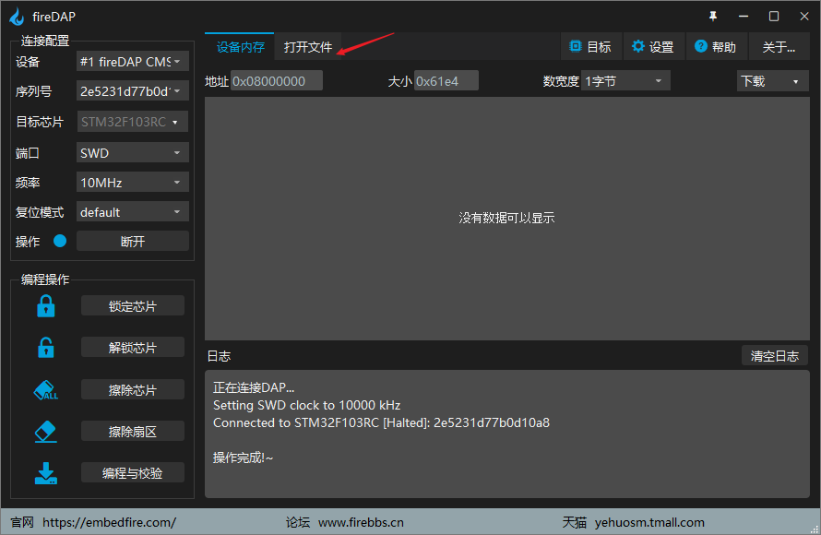Click the fireDAP flame logo icon

17,17
